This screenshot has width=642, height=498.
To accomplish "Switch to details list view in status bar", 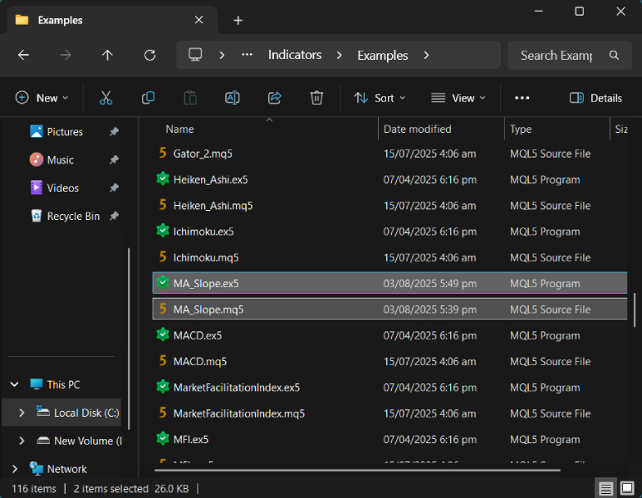I will coord(606,489).
